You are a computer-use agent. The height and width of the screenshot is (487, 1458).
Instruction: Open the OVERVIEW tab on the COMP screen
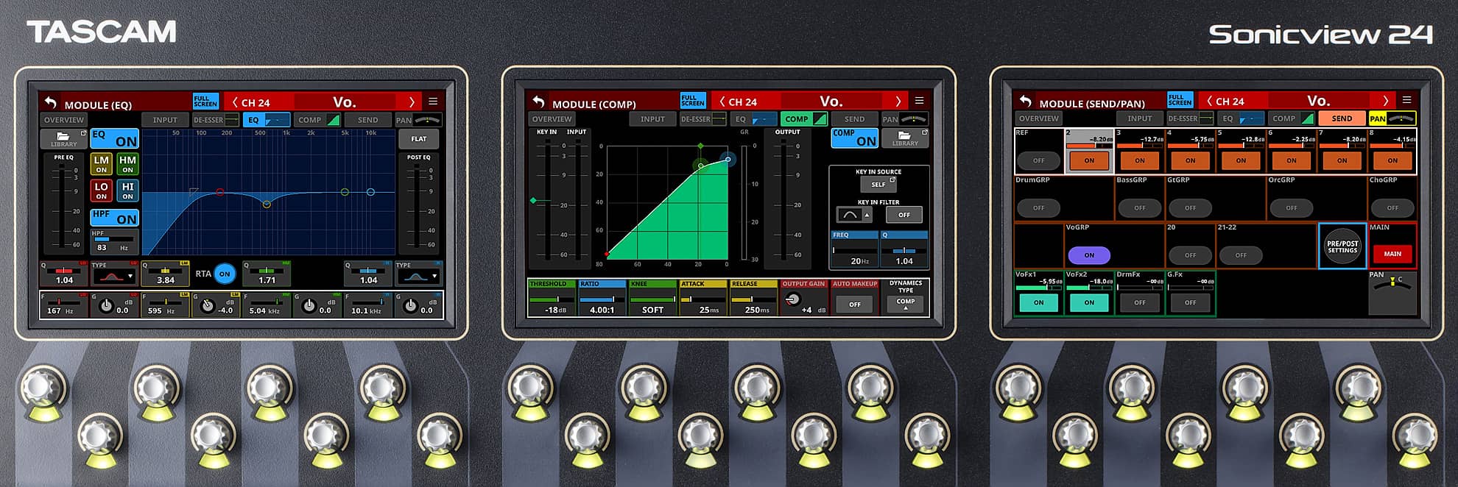(552, 119)
